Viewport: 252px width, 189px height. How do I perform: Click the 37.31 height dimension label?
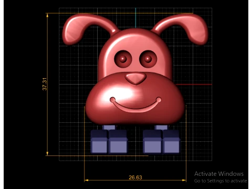click(x=45, y=84)
